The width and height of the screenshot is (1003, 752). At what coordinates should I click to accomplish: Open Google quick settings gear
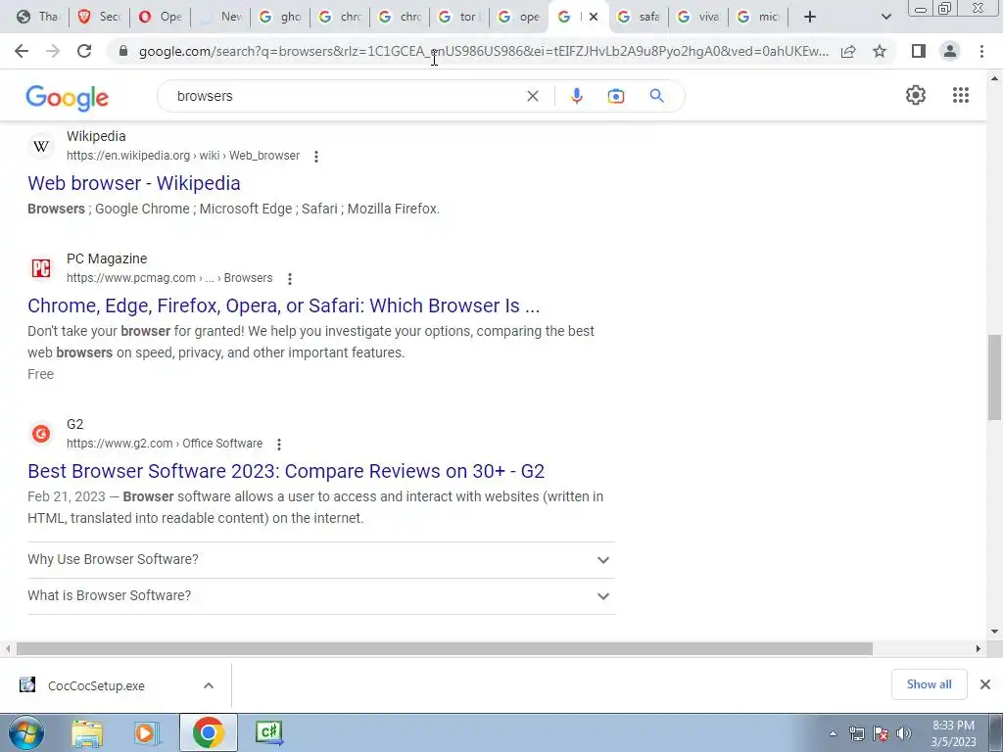tap(916, 95)
